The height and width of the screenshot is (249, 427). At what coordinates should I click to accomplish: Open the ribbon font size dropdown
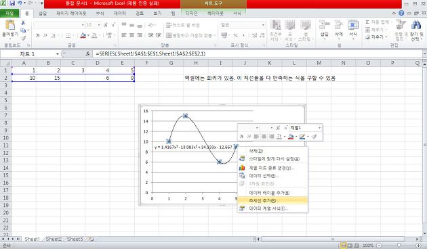pos(99,25)
